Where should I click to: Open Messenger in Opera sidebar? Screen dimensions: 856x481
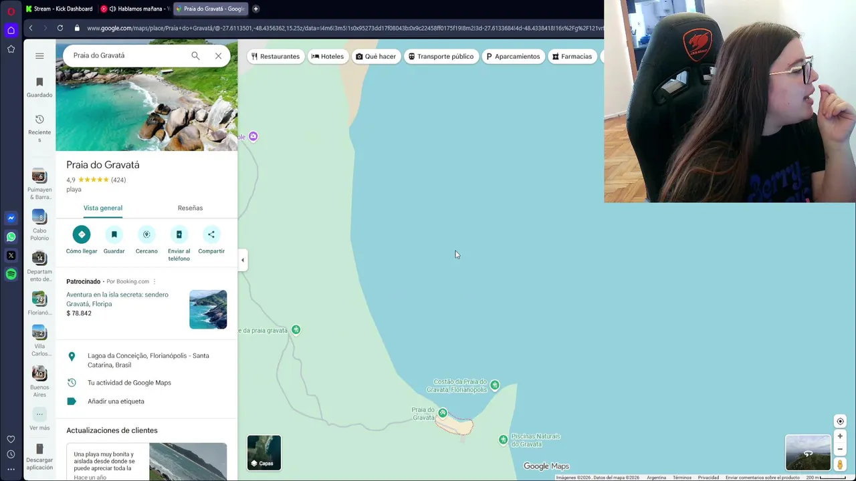[11, 218]
